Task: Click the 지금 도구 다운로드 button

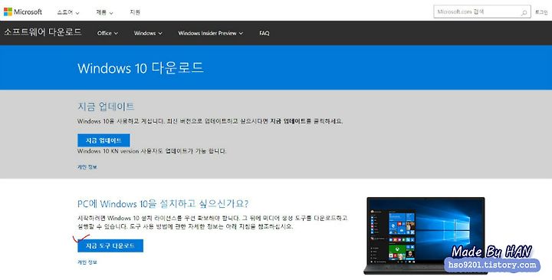Action: tap(110, 245)
